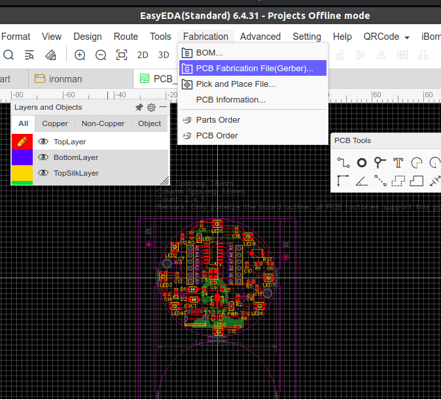
Task: Select the Via tool in PCB Tools
Action: coord(380,163)
